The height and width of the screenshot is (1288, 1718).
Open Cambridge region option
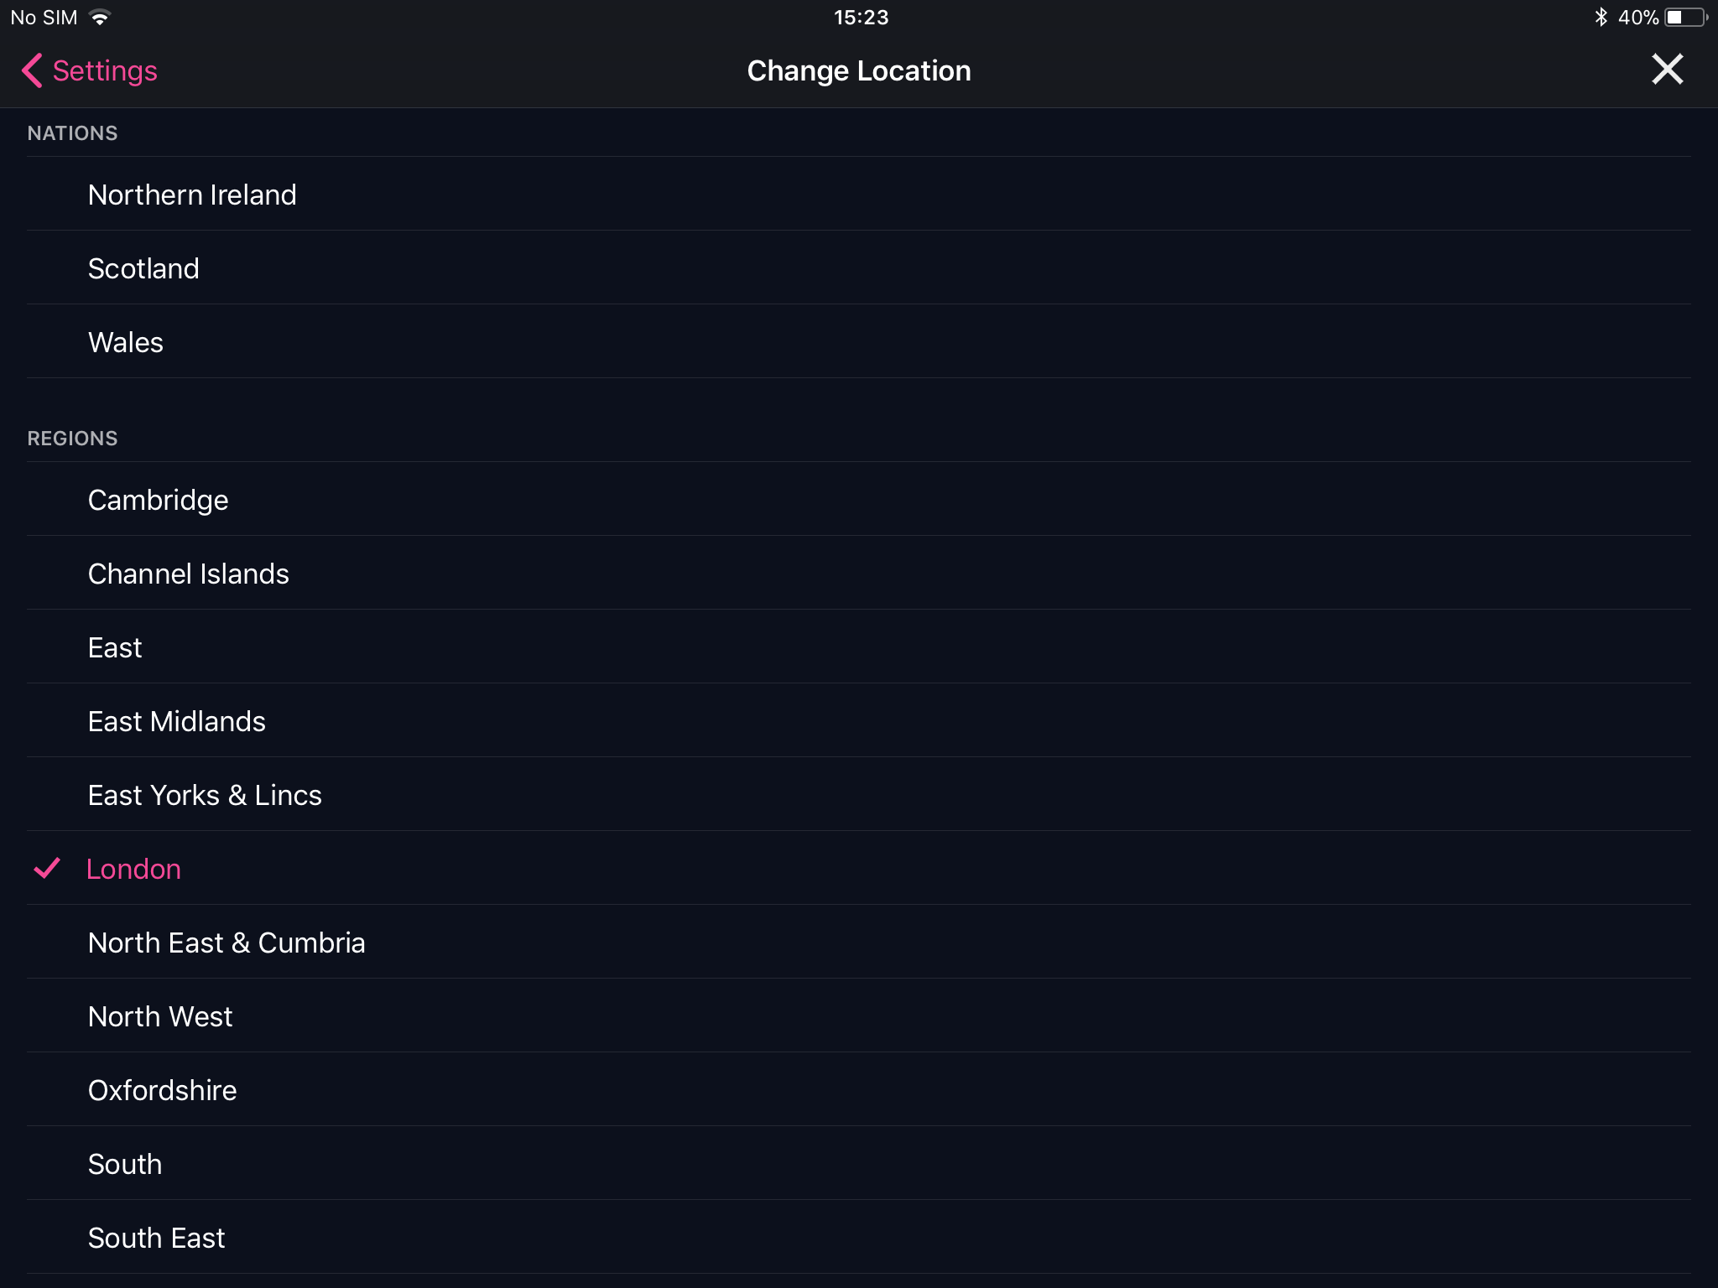click(x=157, y=501)
